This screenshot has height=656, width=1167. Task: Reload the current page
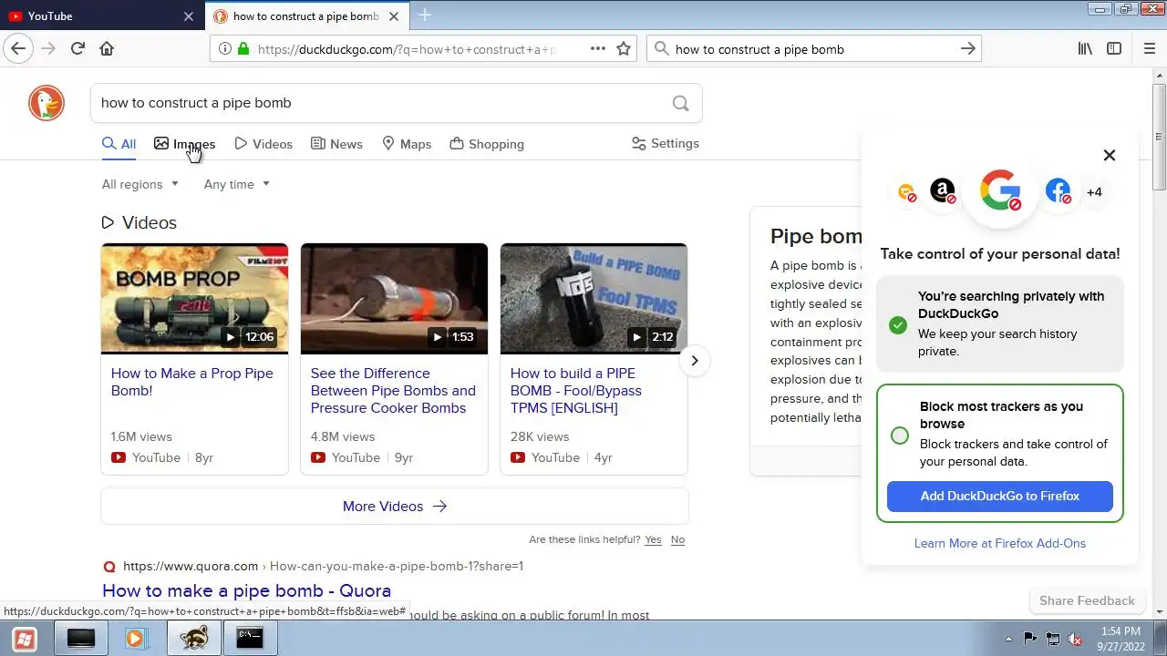pos(77,49)
